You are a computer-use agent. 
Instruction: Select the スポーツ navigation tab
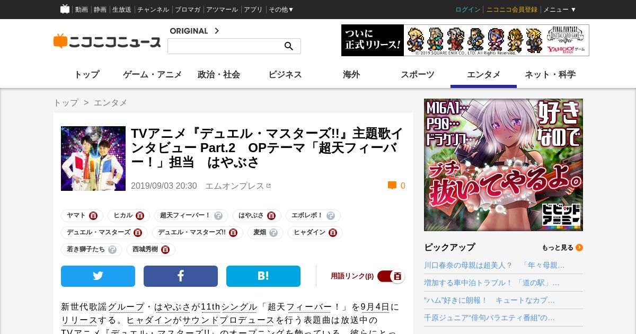pos(418,75)
